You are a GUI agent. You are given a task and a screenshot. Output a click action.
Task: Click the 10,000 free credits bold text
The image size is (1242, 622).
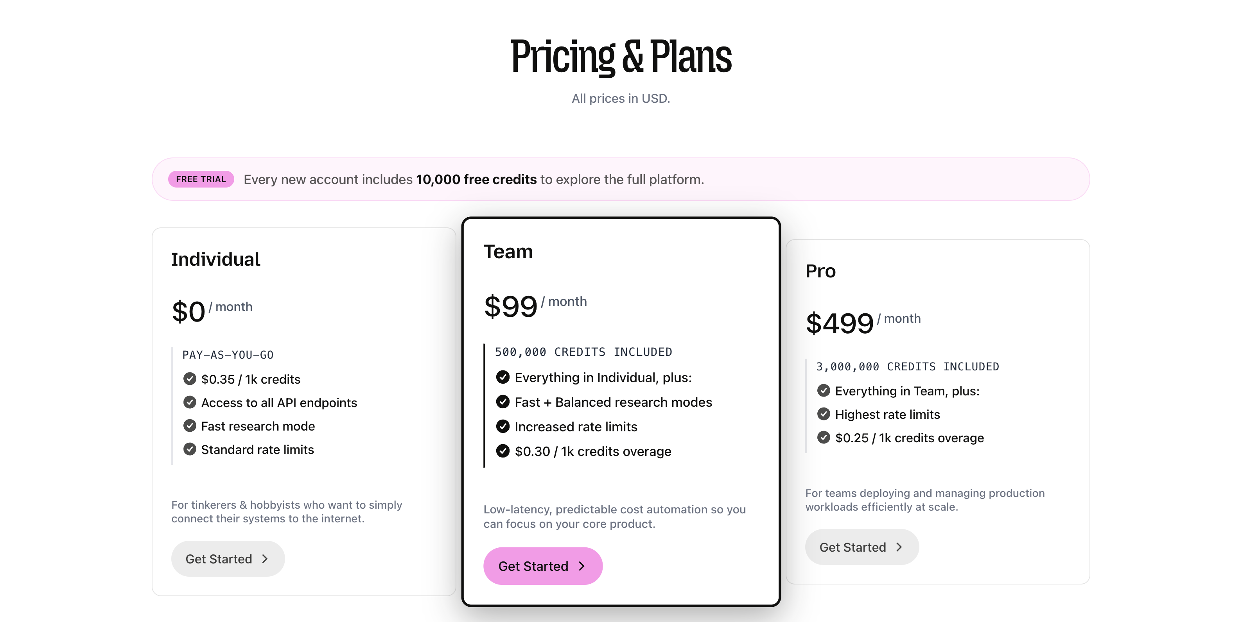476,179
